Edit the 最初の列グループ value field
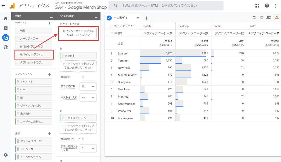Image resolution: width=281 pixels, height=162 pixels. (89, 139)
